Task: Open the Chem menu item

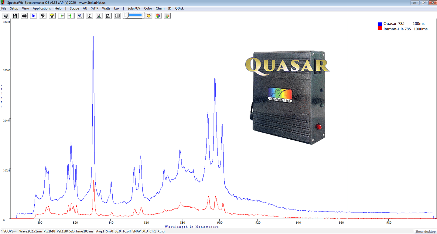Action: tap(160, 8)
